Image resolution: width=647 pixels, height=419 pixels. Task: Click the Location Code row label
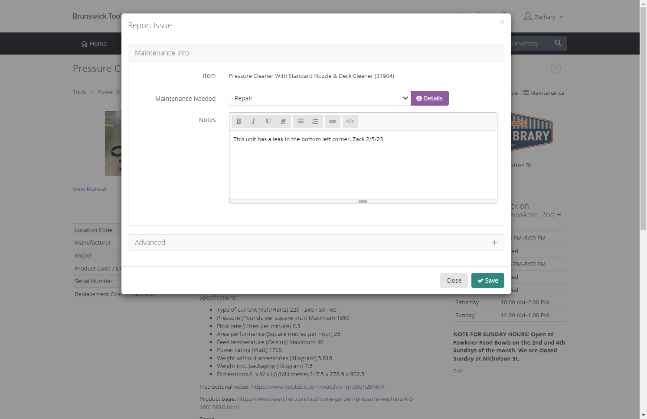pos(94,230)
